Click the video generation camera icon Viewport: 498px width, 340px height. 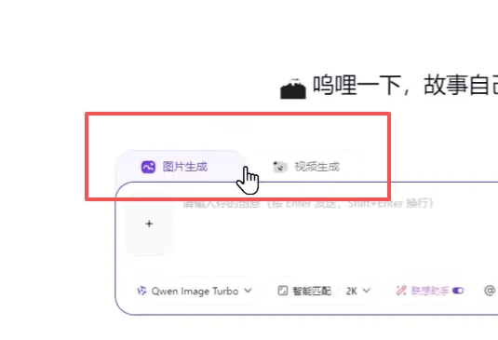[280, 167]
